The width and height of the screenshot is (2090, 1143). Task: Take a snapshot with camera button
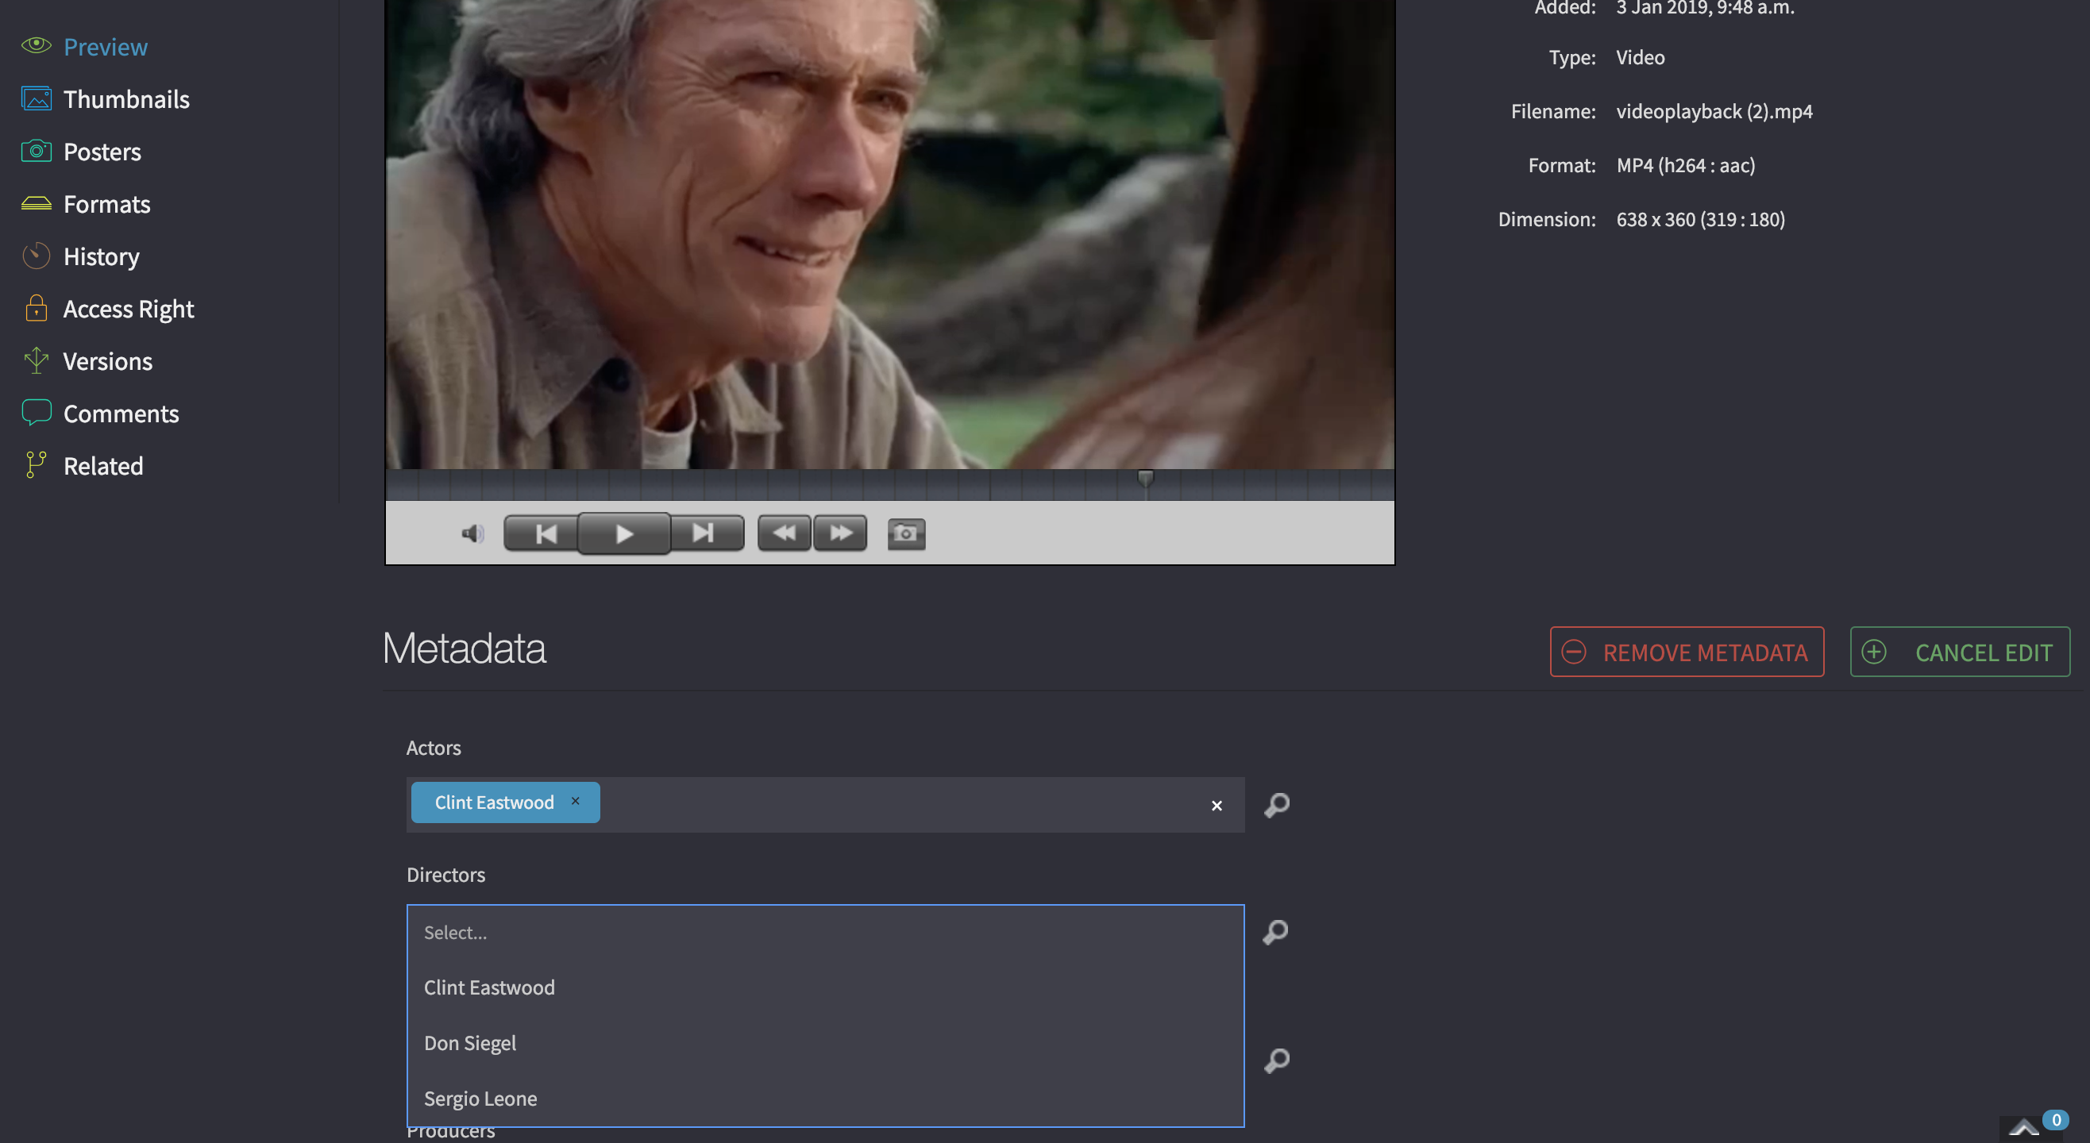click(x=906, y=533)
